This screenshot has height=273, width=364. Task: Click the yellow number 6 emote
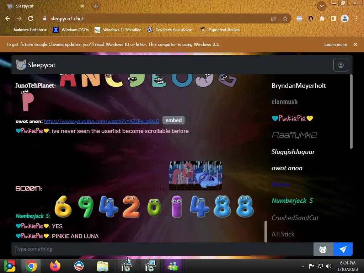pos(63,207)
